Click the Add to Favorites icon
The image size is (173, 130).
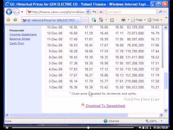pyautogui.click(x=15, y=19)
